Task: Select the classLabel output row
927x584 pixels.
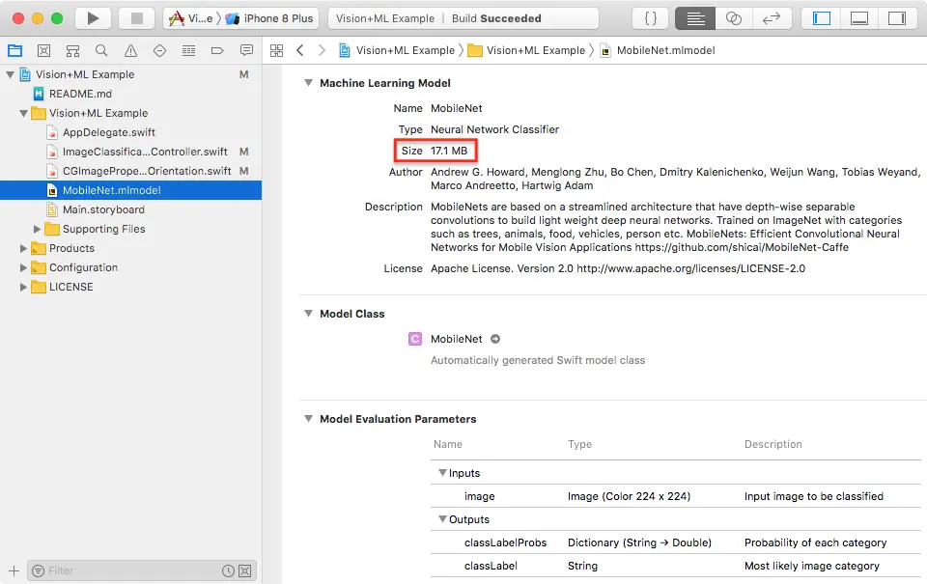Action: click(675, 566)
